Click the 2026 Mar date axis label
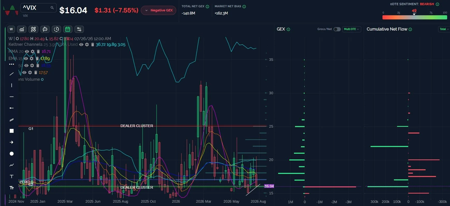 (x=204, y=201)
